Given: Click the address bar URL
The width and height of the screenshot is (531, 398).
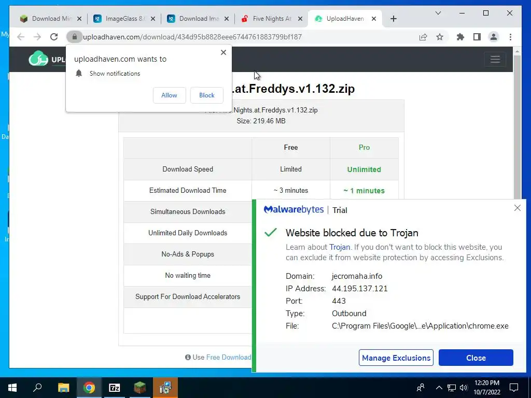Looking at the screenshot, I should click(x=192, y=37).
